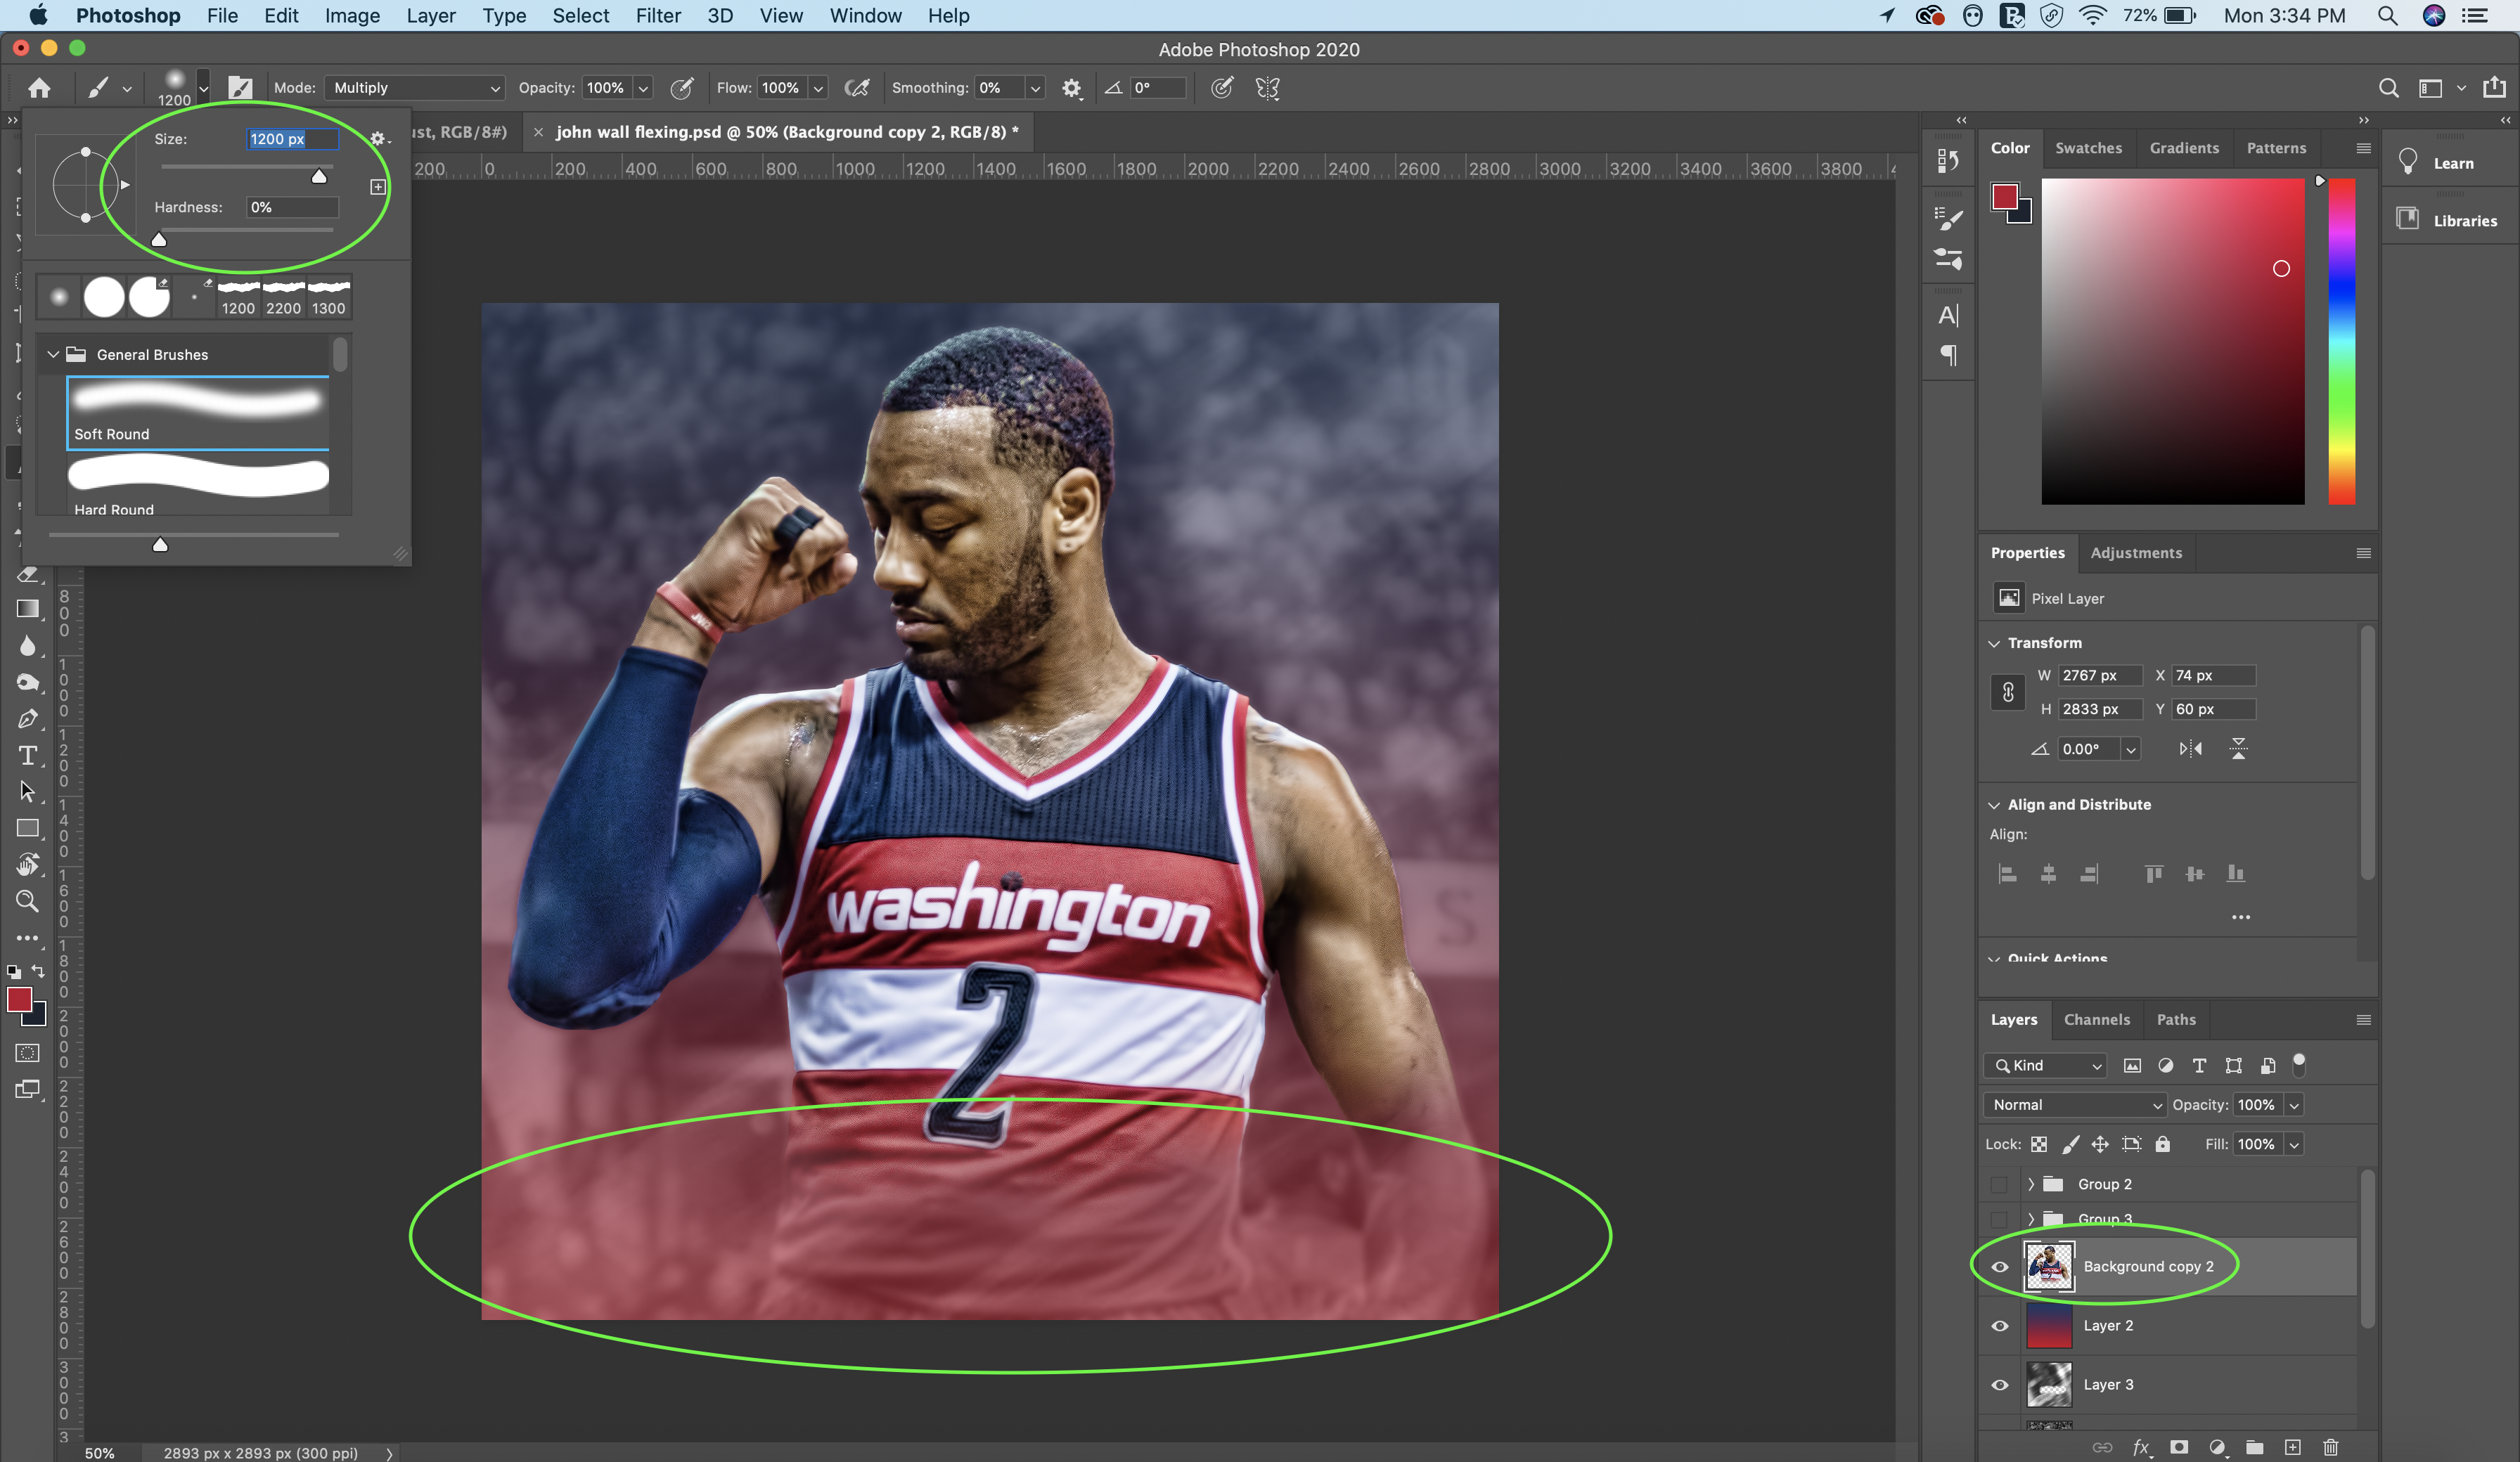Screen dimensions: 2520x1462
Task: Select the Zoom tool
Action: point(28,901)
